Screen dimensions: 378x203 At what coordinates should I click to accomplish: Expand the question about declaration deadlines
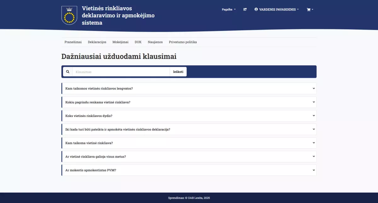click(189, 129)
